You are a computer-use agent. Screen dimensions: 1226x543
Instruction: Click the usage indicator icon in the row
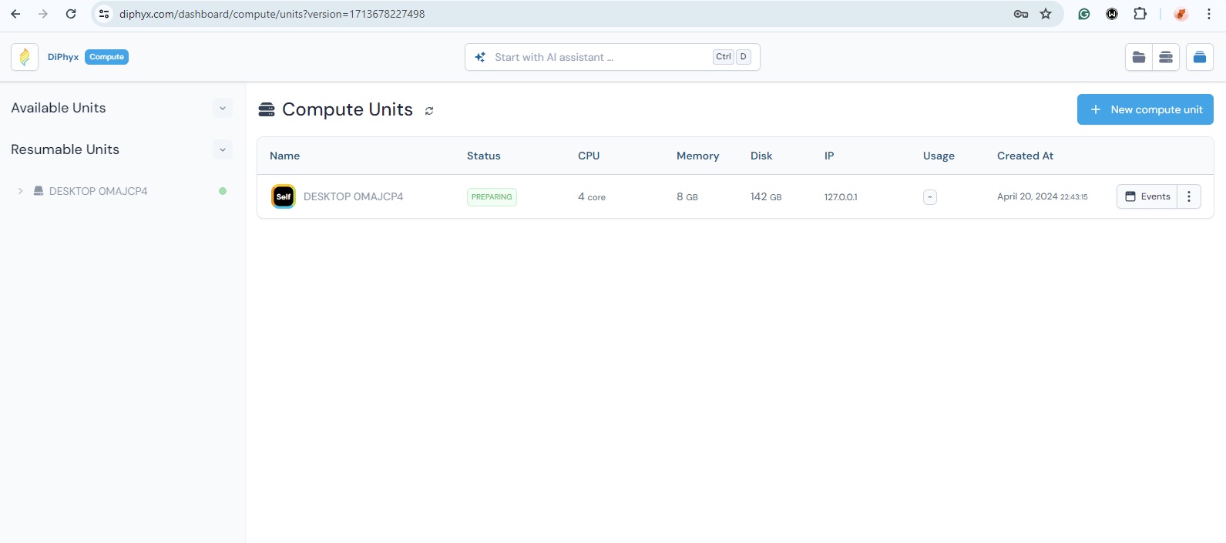coord(930,197)
